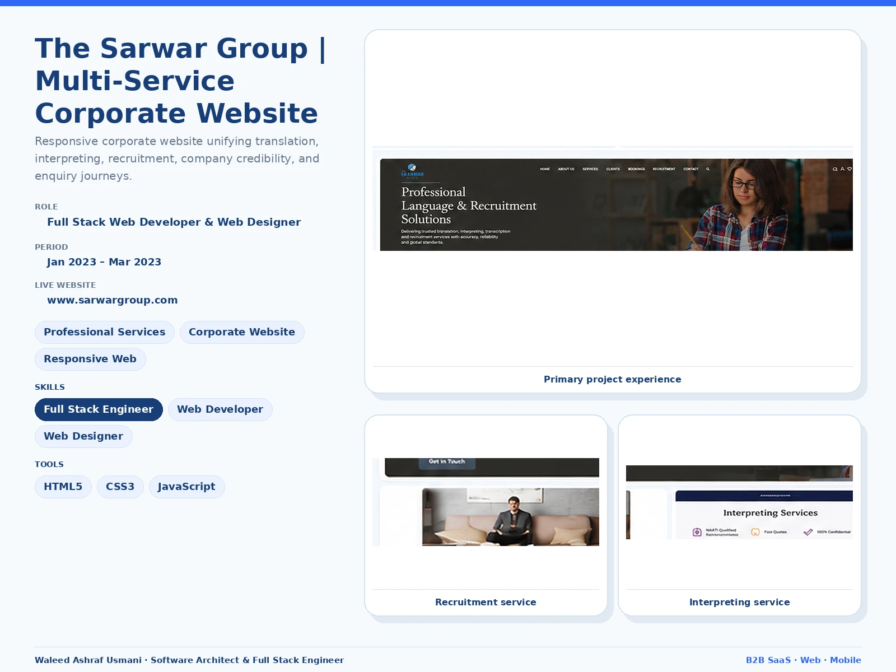Viewport: 896px width, 672px height.
Task: Visit the www.sarwargroup.com live website link
Action: click(113, 300)
